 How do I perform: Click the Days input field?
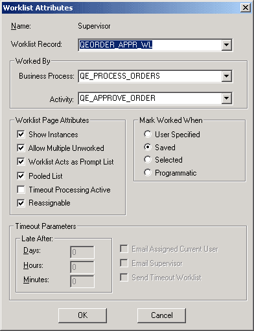[x=82, y=252]
